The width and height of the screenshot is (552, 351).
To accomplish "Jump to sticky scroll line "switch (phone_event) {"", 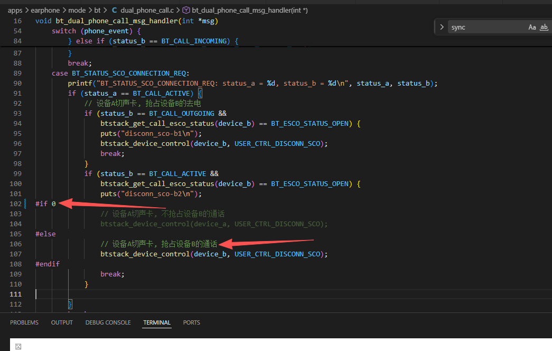I will [96, 31].
